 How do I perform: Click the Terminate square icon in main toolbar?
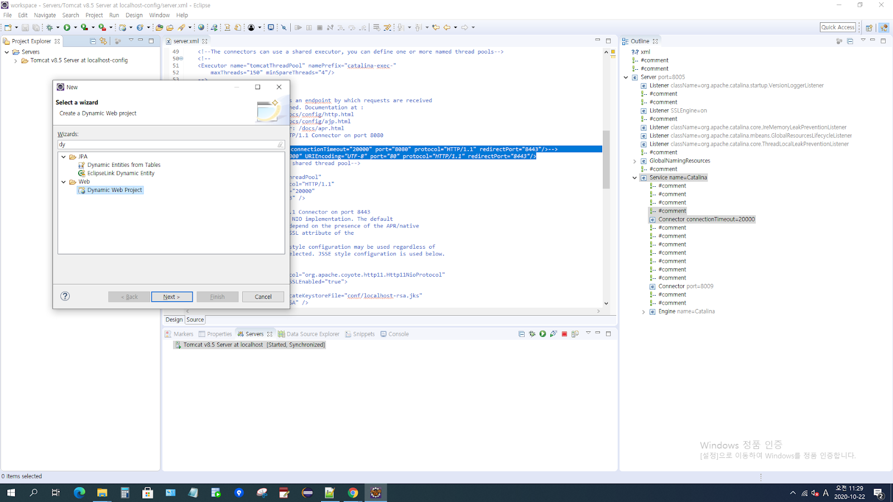(x=320, y=27)
